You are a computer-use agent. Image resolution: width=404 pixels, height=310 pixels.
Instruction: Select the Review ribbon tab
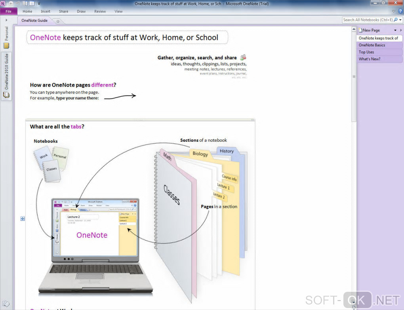click(x=100, y=11)
